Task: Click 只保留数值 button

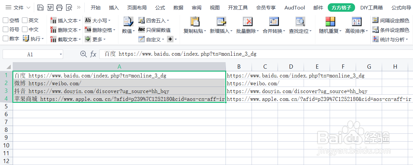Action: point(154,30)
